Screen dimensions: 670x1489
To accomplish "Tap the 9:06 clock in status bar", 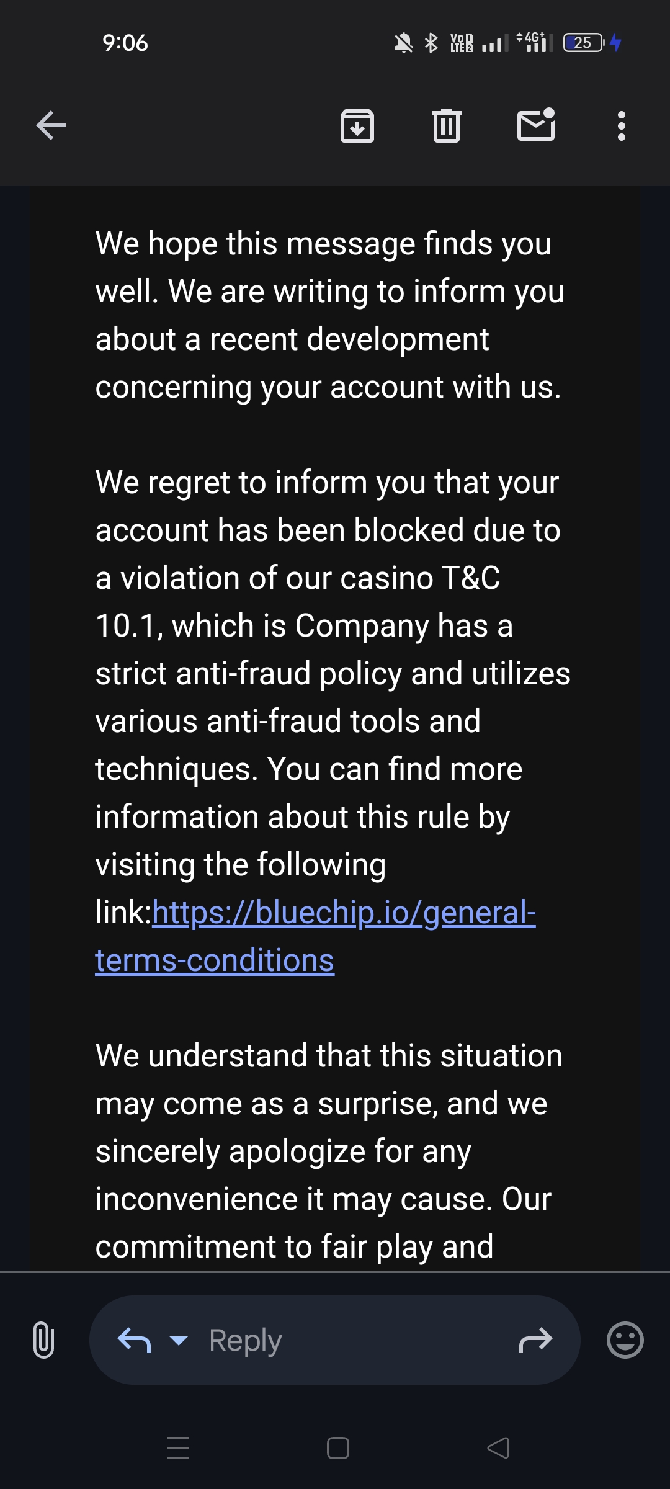I will coord(125,43).
